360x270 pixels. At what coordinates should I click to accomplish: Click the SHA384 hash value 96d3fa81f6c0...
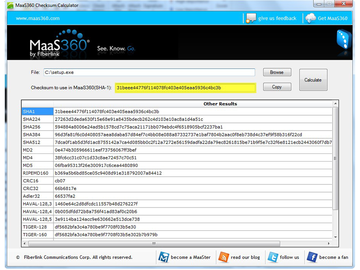click(178, 135)
